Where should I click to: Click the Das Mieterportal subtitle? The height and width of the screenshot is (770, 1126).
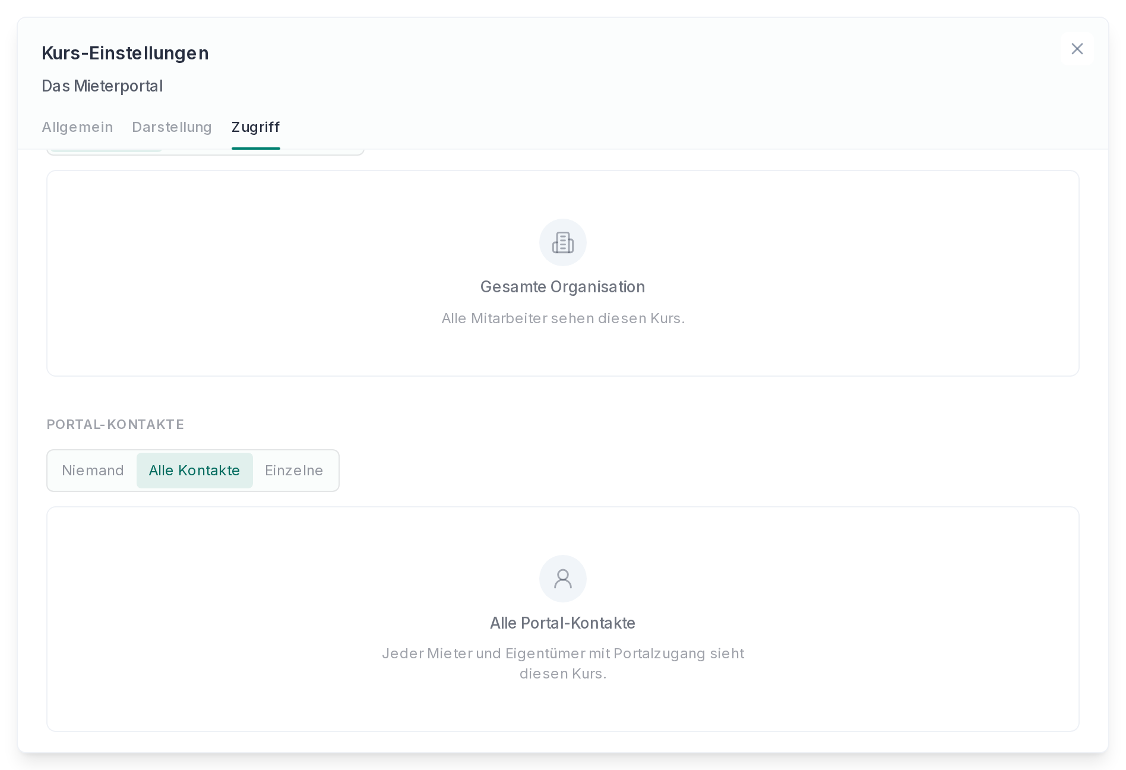point(102,86)
